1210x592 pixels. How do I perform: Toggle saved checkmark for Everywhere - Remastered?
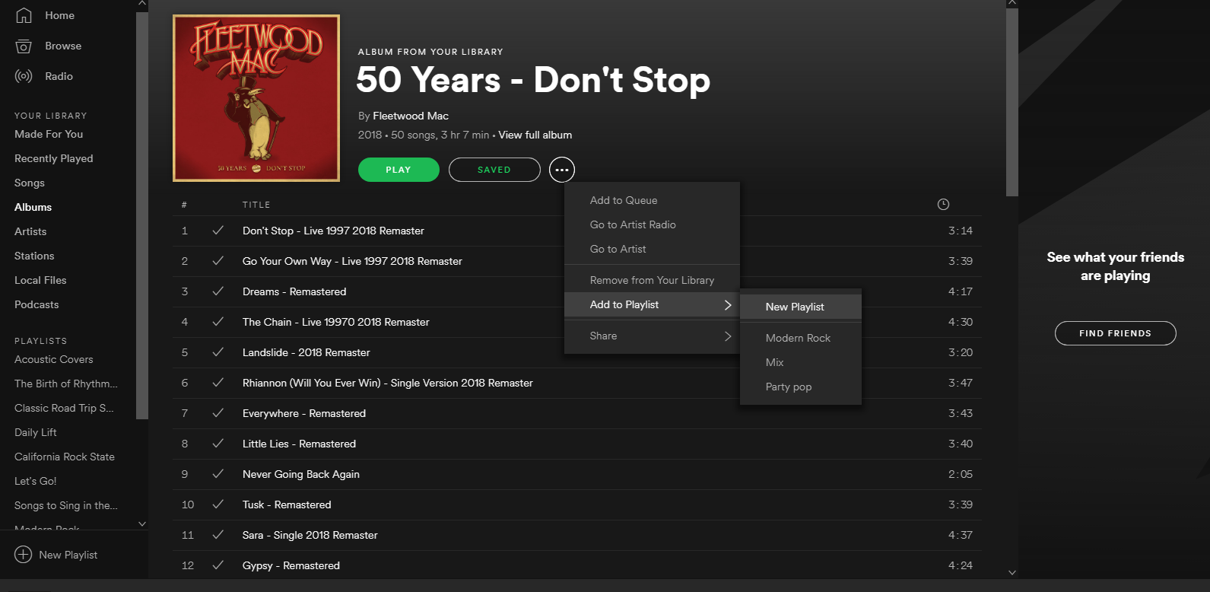point(218,413)
